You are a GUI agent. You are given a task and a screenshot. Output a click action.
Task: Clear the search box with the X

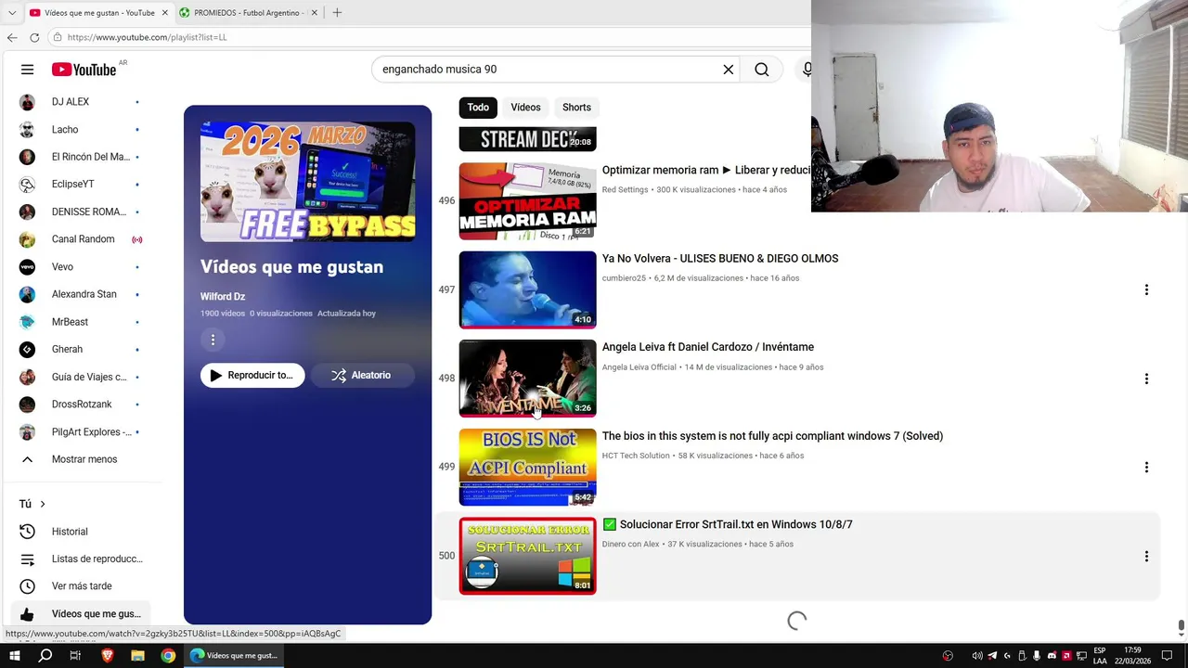[729, 70]
